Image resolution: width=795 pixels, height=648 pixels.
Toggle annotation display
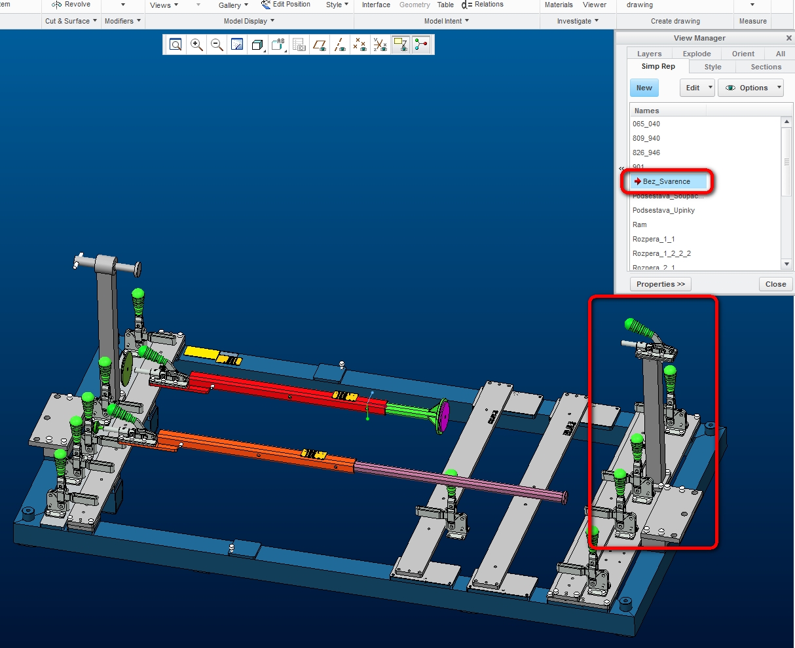click(x=401, y=45)
